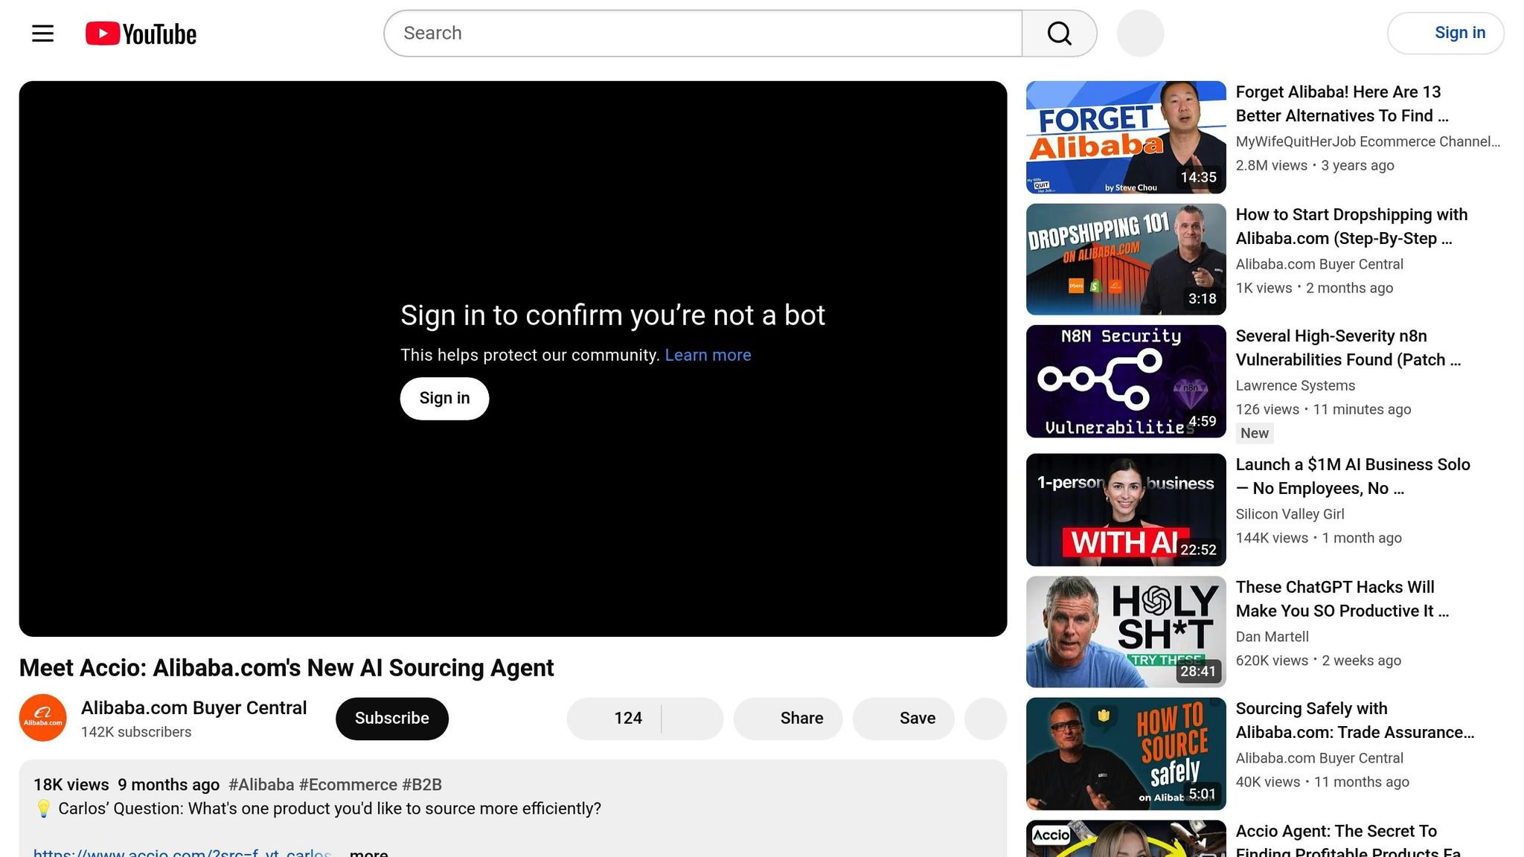Click Sign in at top right
The image size is (1524, 857).
point(1445,33)
